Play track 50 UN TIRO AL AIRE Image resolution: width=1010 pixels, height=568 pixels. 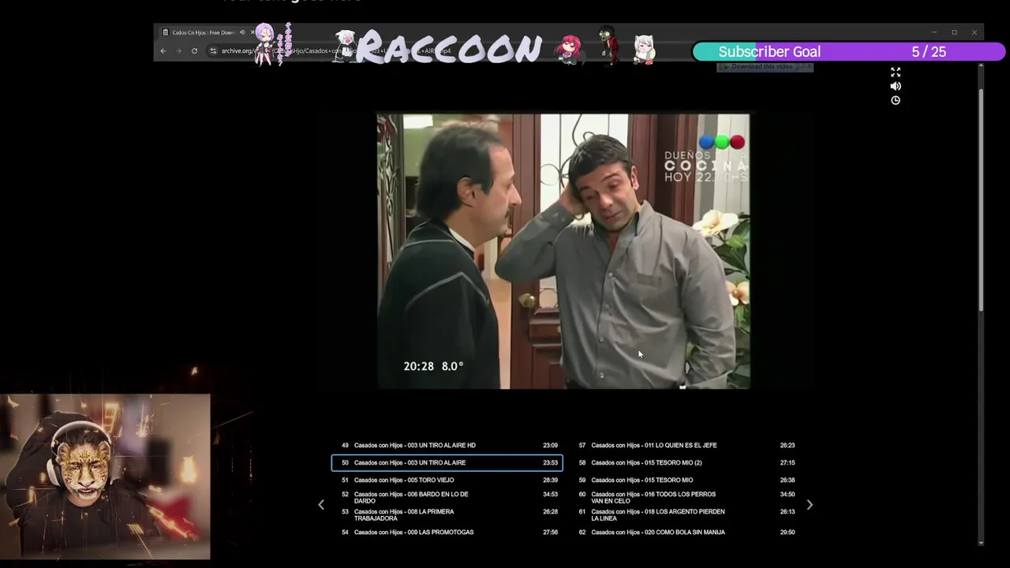[x=448, y=462]
